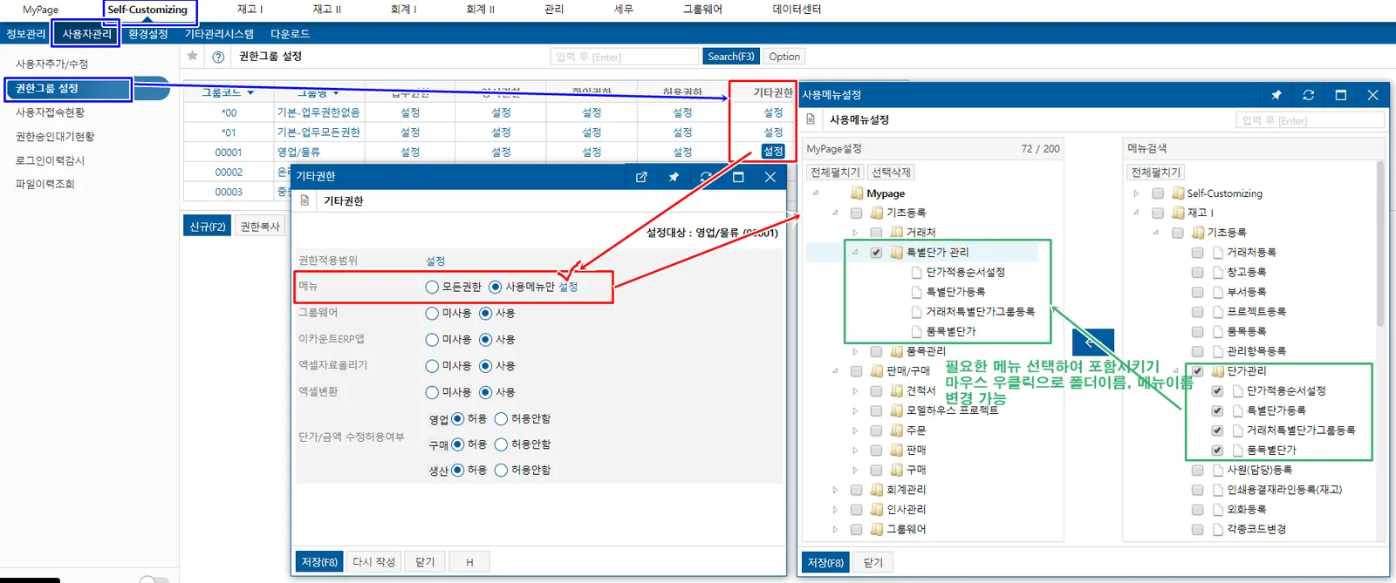Expand the 회계관리 tree folder
Image resolution: width=1396 pixels, height=583 pixels.
(835, 490)
